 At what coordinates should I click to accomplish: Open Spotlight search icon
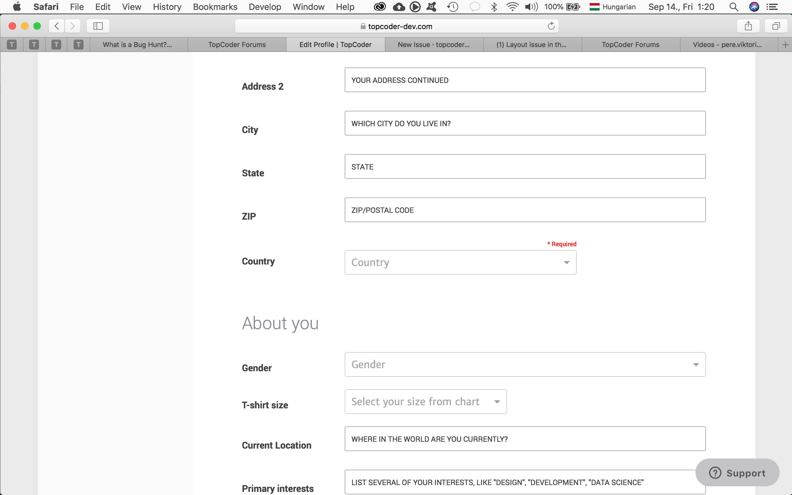point(734,6)
